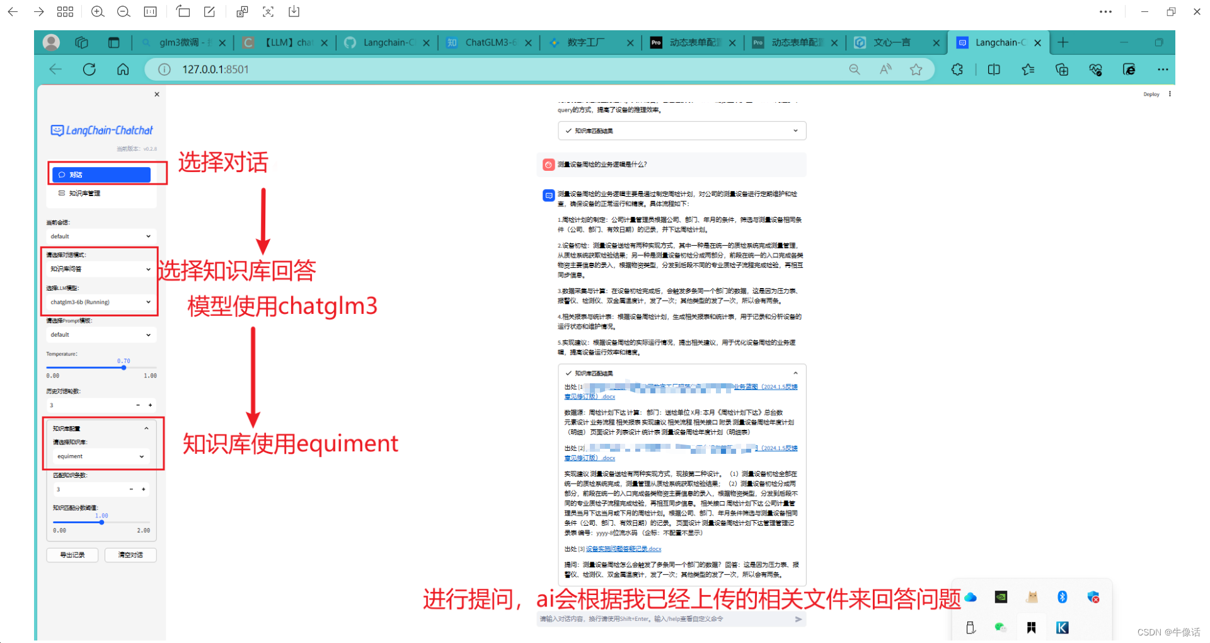Open the 当前会话 default dropdown
The image size is (1210, 643).
tap(101, 236)
